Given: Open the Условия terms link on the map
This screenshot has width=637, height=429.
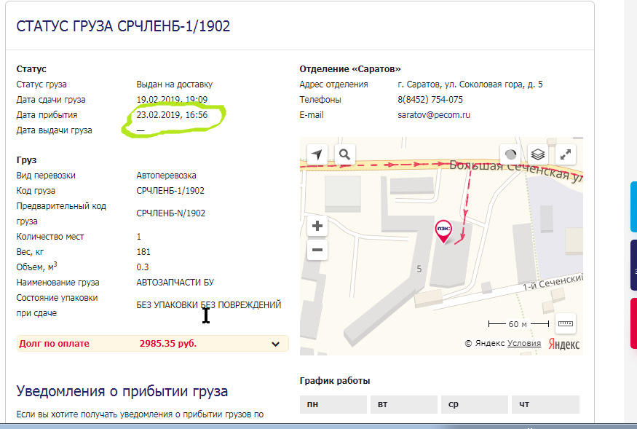Looking at the screenshot, I should click(524, 342).
